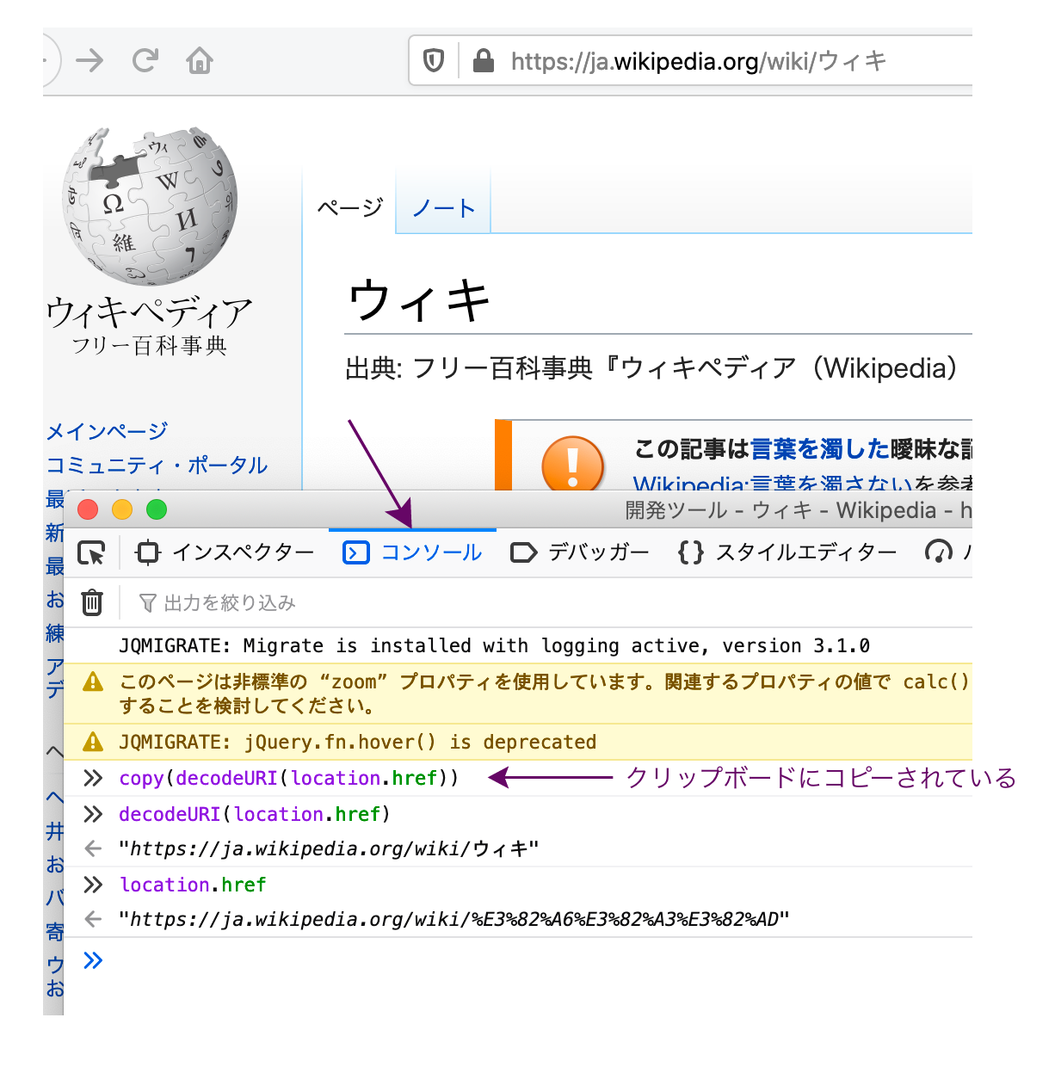This screenshot has width=1055, height=1067.
Task: Open the メインページ sidebar link
Action: coord(107,431)
